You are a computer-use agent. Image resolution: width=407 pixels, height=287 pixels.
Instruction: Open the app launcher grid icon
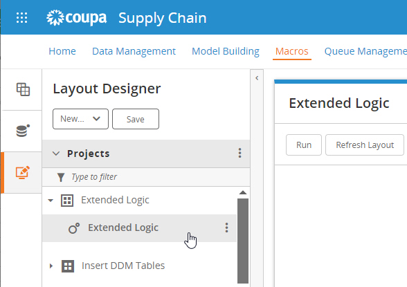pos(22,18)
